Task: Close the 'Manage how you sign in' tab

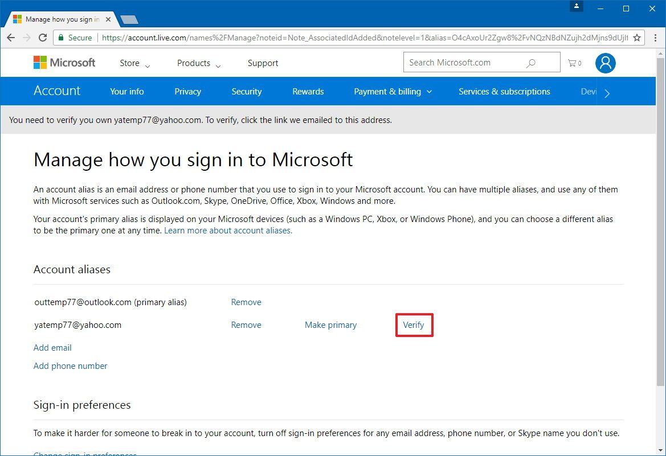Action: (108, 19)
